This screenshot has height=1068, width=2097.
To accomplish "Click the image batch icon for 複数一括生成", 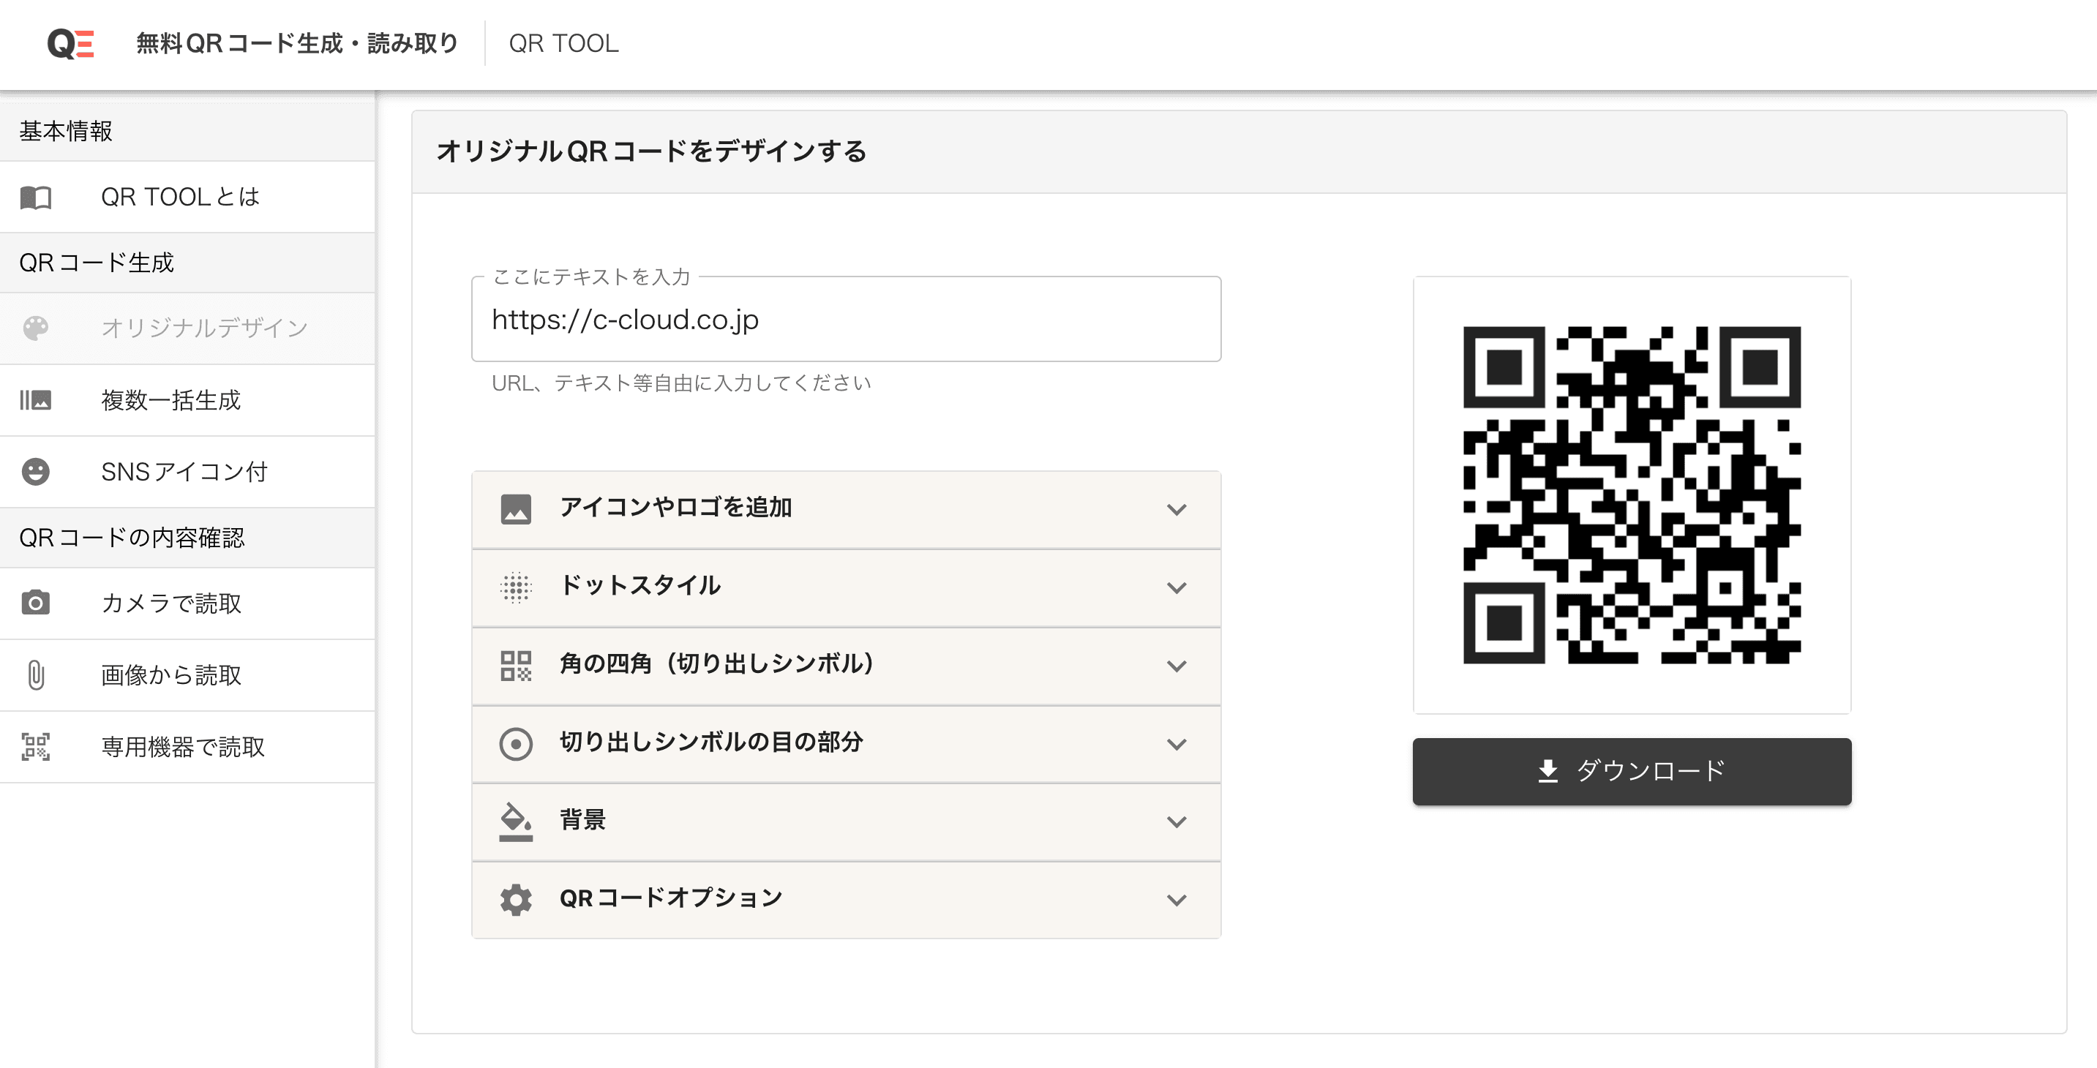I will pos(36,399).
